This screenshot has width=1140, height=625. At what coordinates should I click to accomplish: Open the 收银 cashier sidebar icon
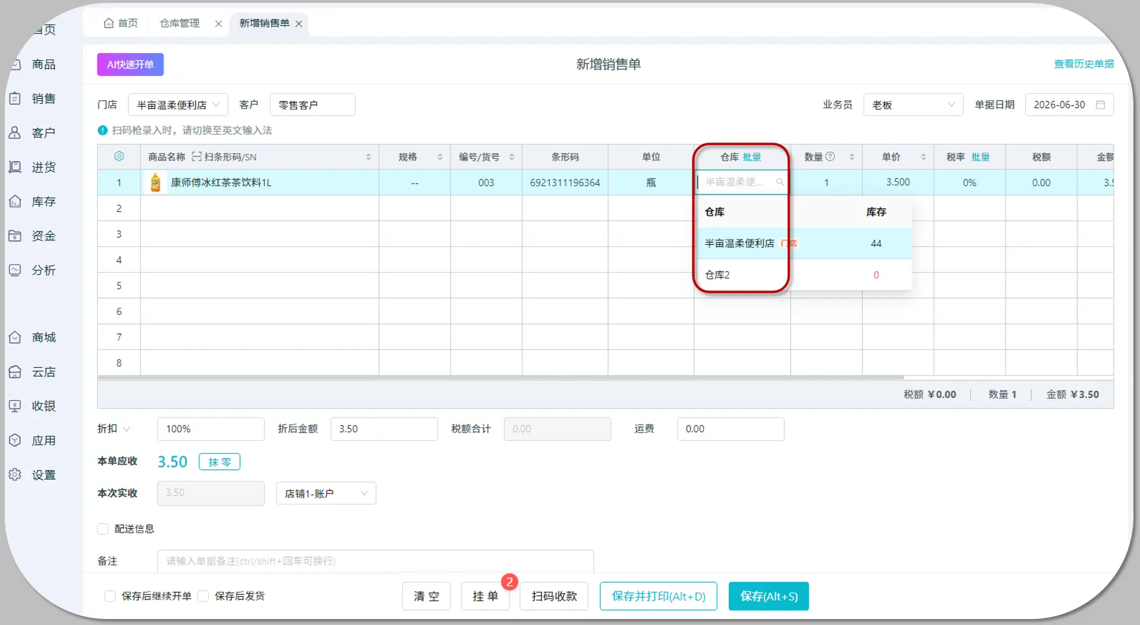[x=15, y=406]
